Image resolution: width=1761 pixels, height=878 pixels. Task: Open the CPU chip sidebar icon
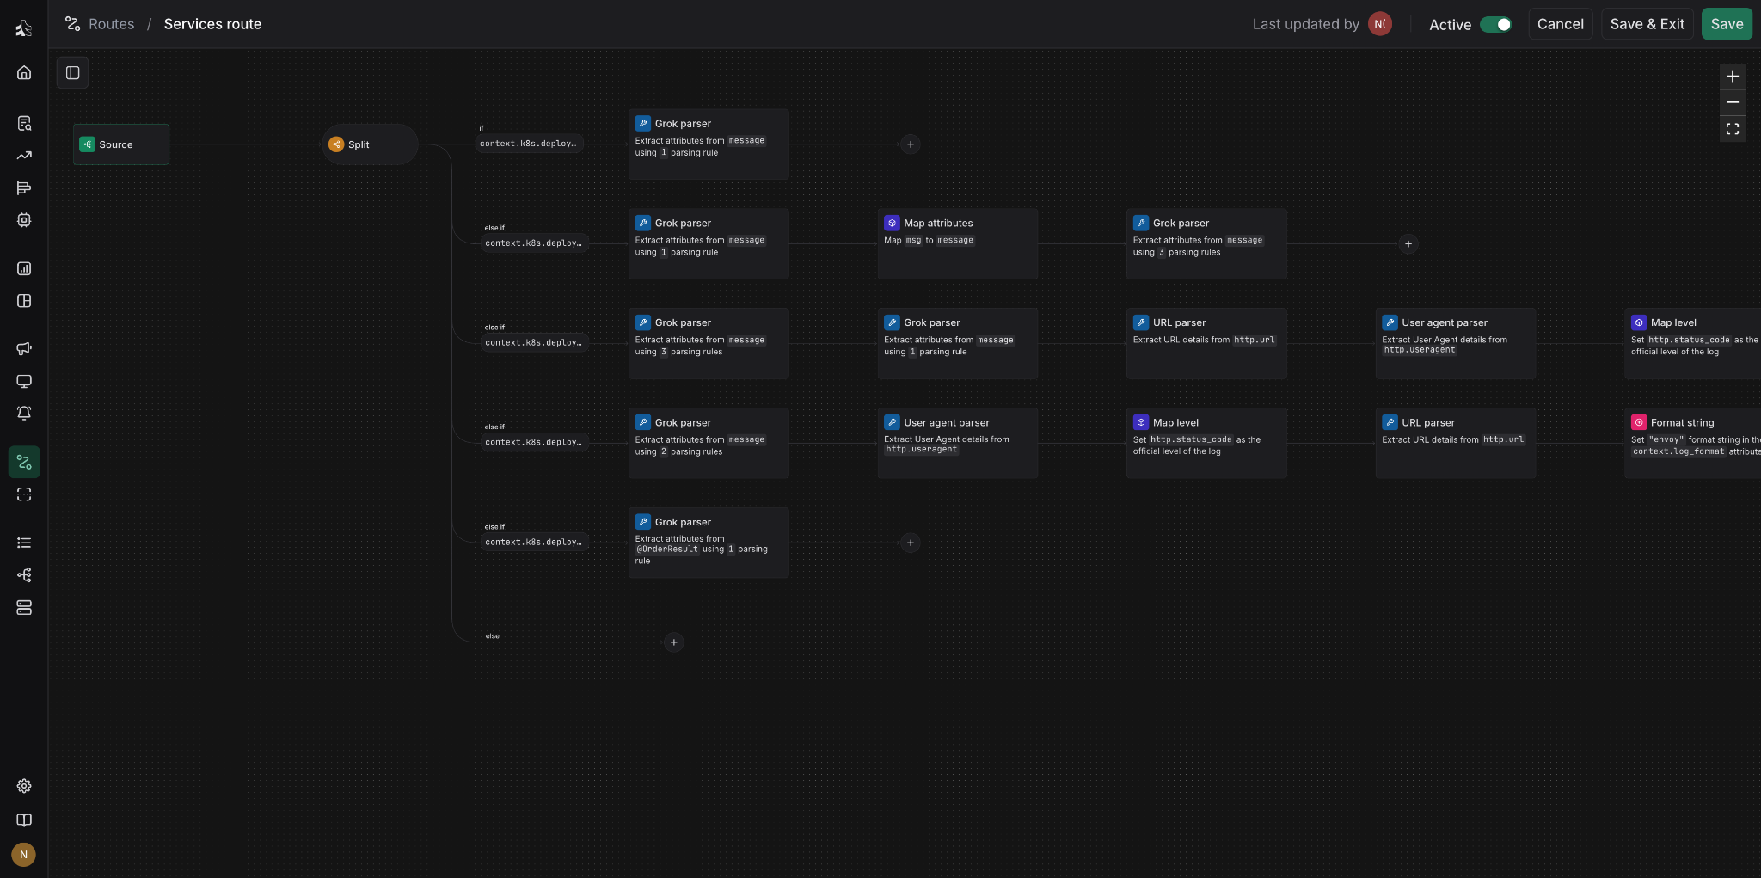click(24, 220)
